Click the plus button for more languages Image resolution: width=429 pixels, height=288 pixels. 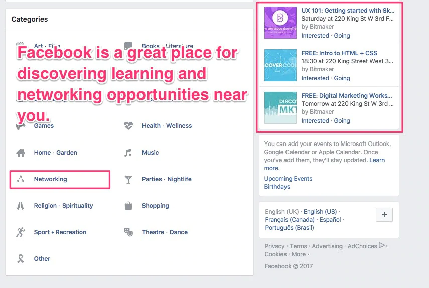pyautogui.click(x=384, y=215)
